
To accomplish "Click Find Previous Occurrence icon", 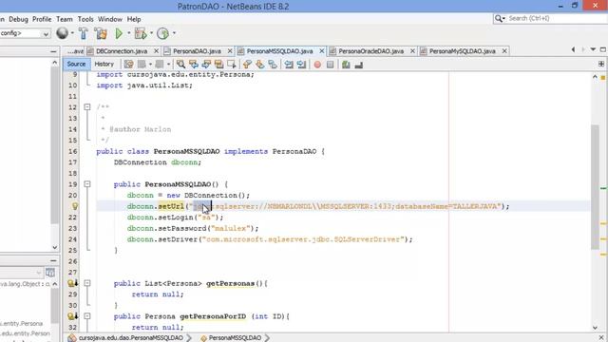I will coord(194,65).
